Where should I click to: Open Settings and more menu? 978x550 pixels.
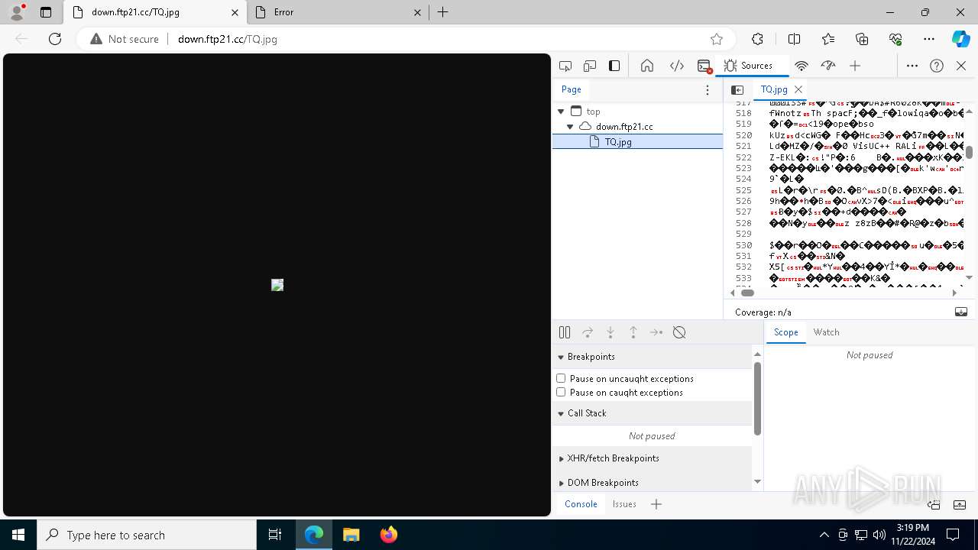click(x=929, y=39)
